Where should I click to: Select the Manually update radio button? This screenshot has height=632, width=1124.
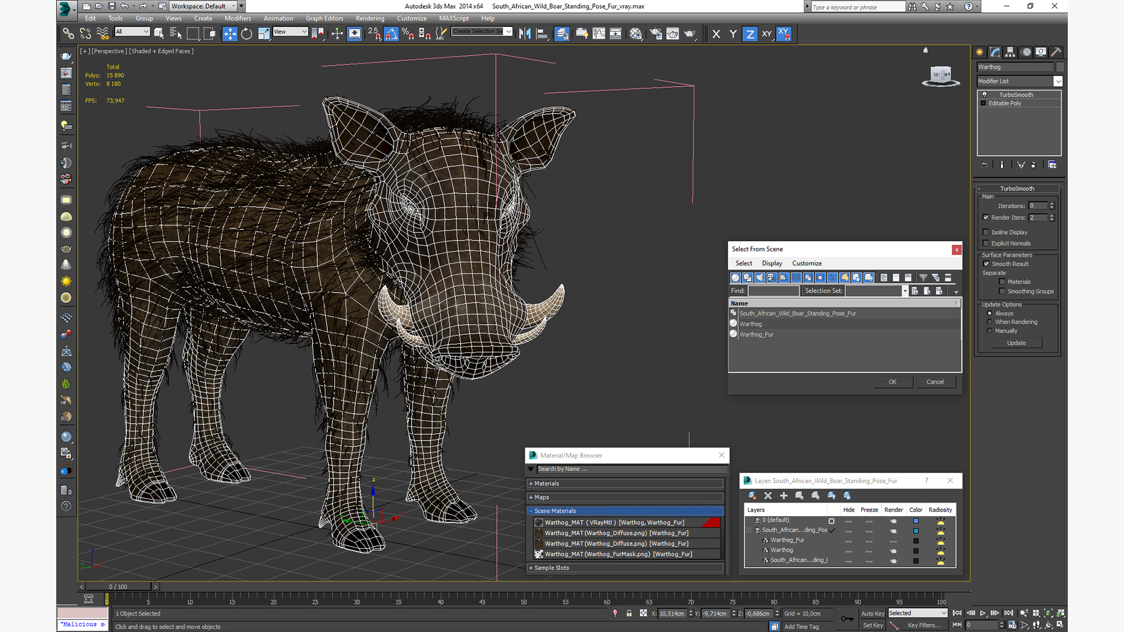[990, 331]
